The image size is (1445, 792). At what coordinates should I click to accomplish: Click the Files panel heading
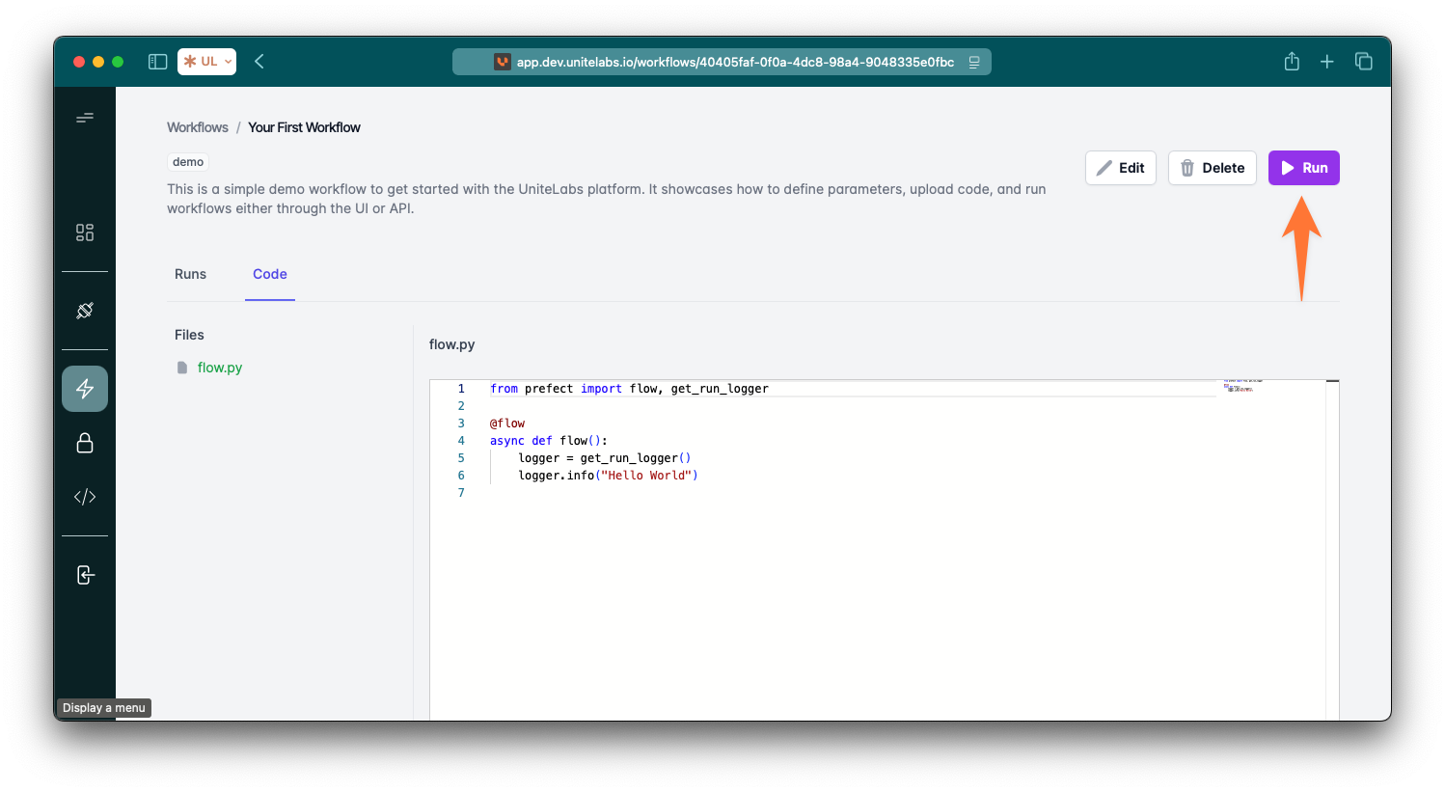(x=189, y=335)
